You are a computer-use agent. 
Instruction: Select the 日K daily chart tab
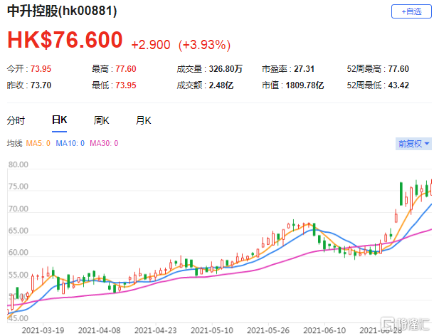coord(59,120)
